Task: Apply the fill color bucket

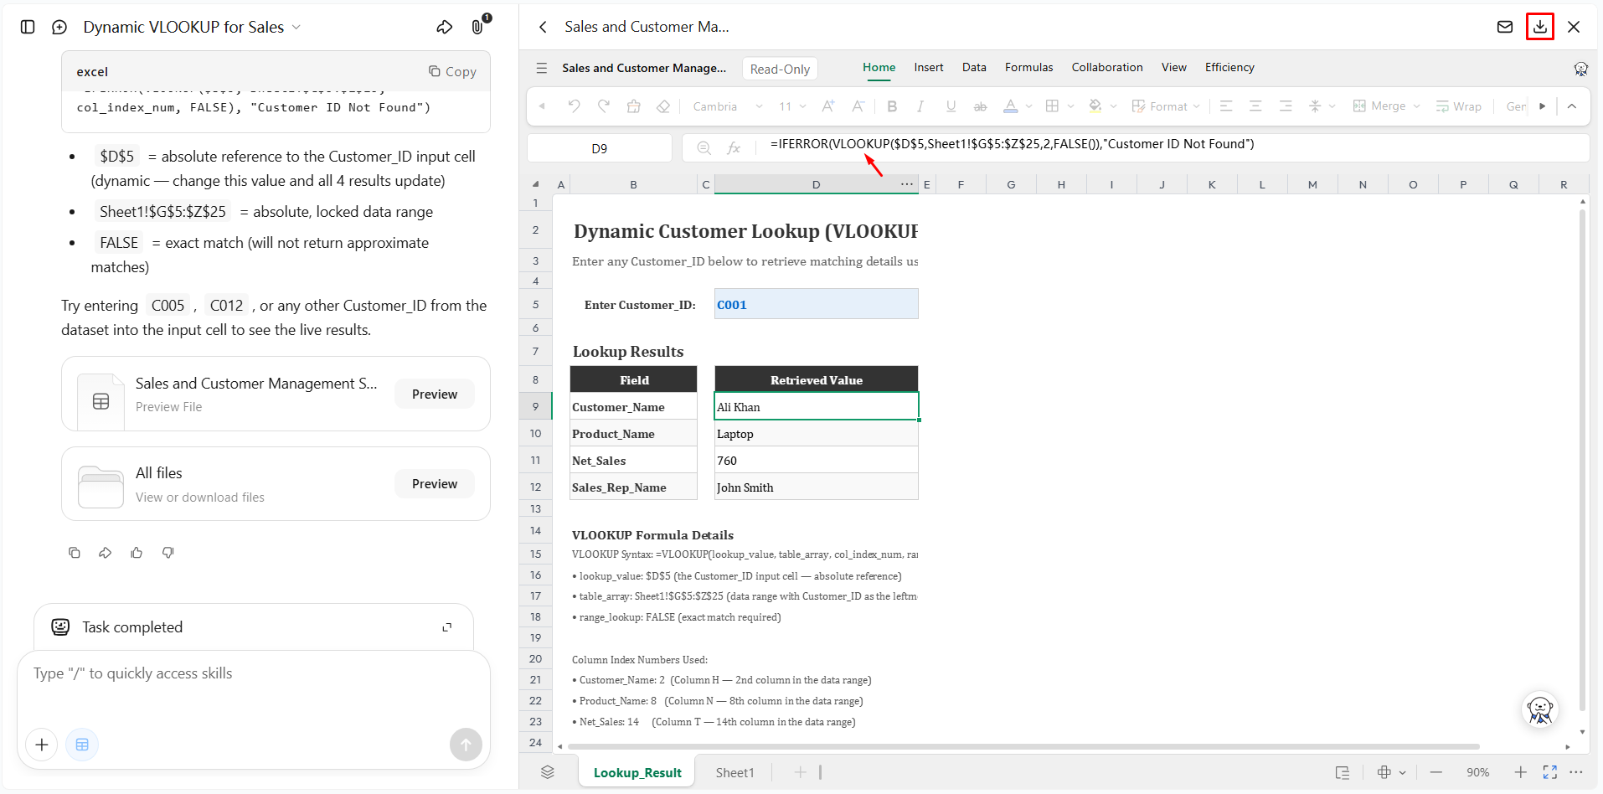Action: [1095, 106]
